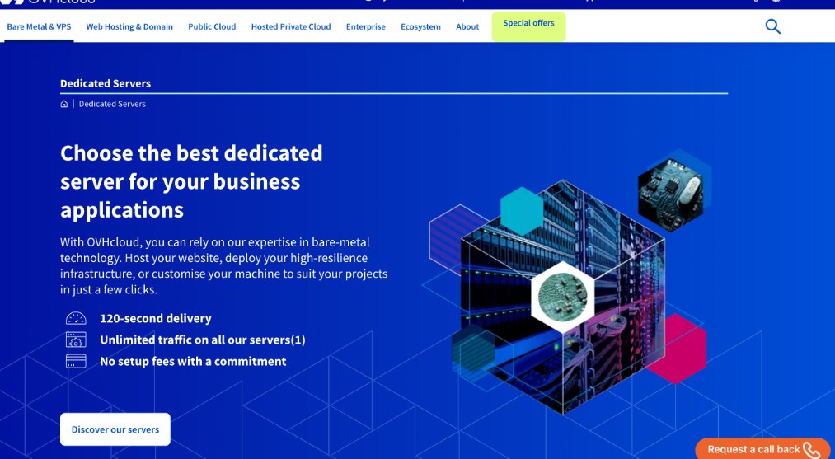Click the Discover our servers button
This screenshot has height=459, width=835.
[115, 429]
